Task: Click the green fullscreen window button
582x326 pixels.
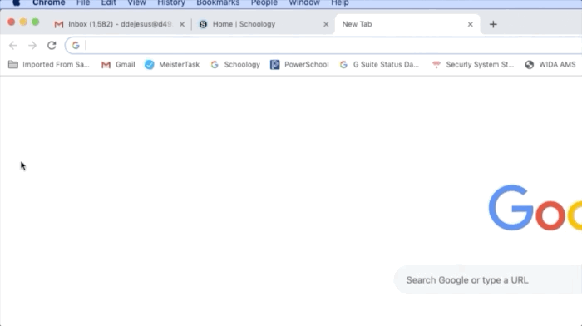Action: click(x=35, y=22)
